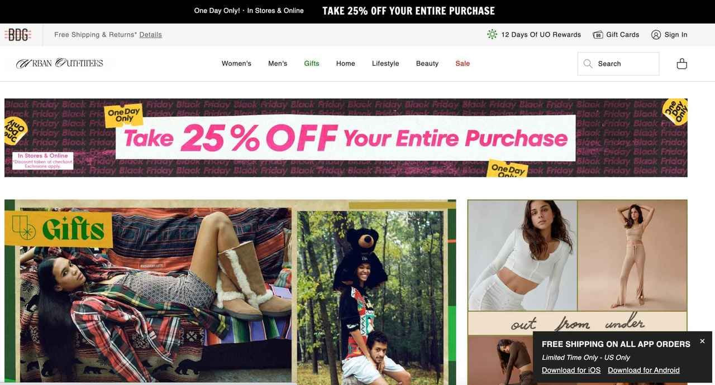Viewport: 715px width, 385px height.
Task: Open the 25% off Black Friday banner
Action: click(346, 138)
